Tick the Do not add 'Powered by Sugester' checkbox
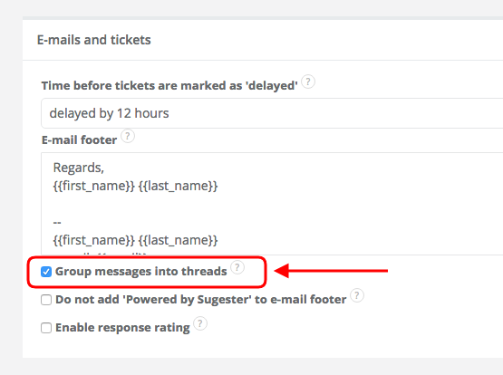The image size is (503, 375). point(46,300)
